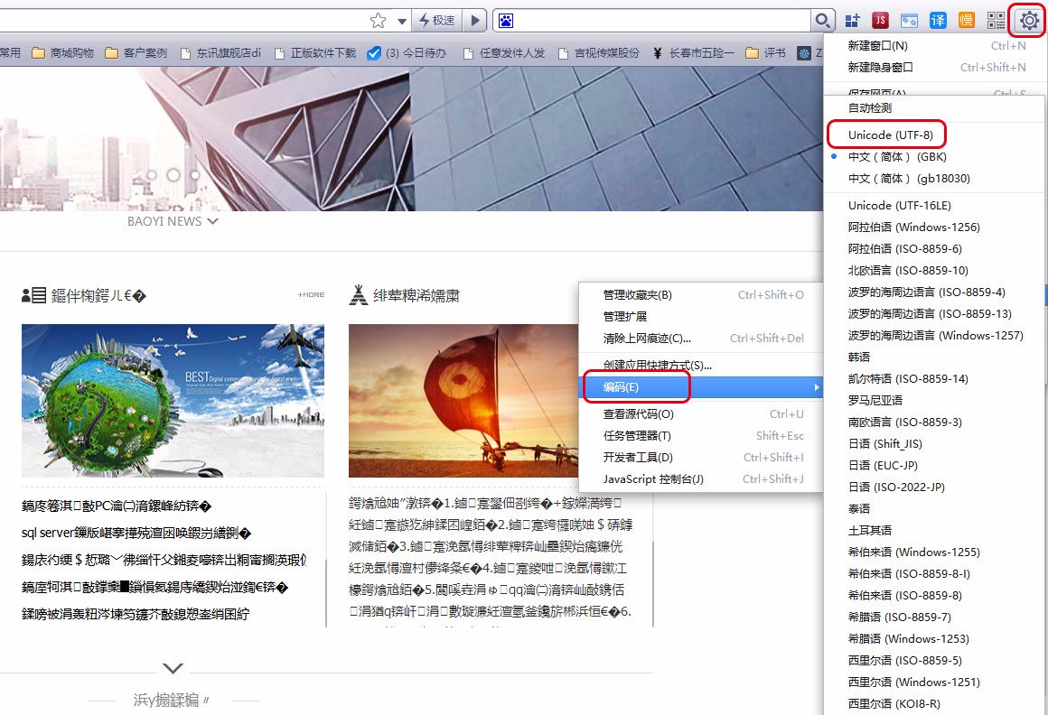Click the search magnifier in the address bar

point(822,20)
